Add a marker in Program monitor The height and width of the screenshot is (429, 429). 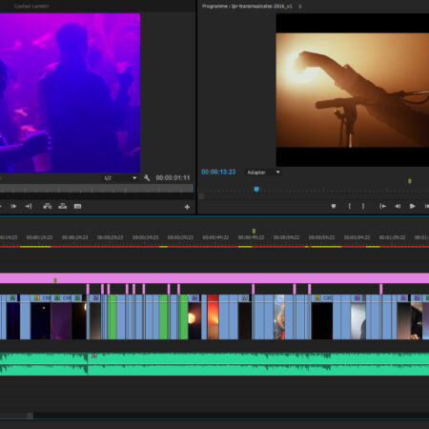click(334, 206)
